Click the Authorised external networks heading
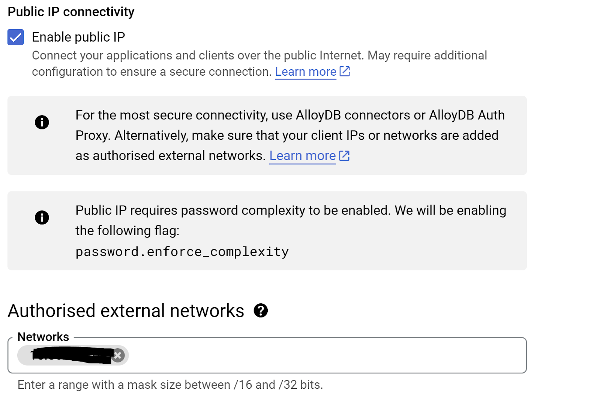The width and height of the screenshot is (600, 406). click(126, 311)
